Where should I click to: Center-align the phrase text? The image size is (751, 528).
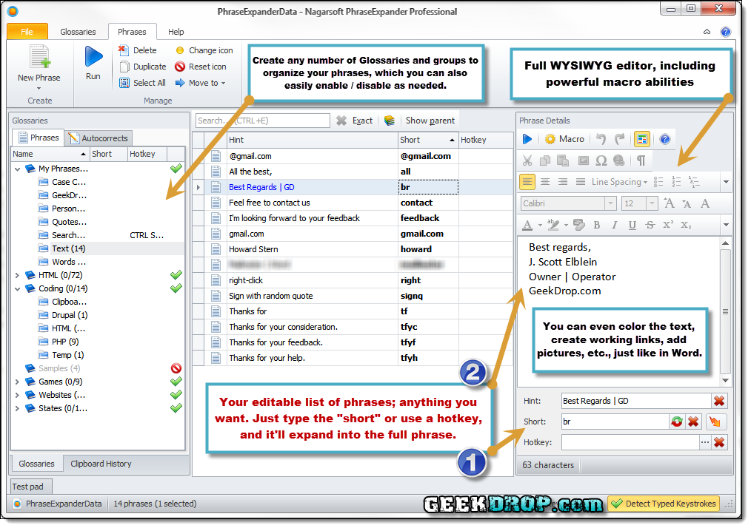tap(545, 182)
